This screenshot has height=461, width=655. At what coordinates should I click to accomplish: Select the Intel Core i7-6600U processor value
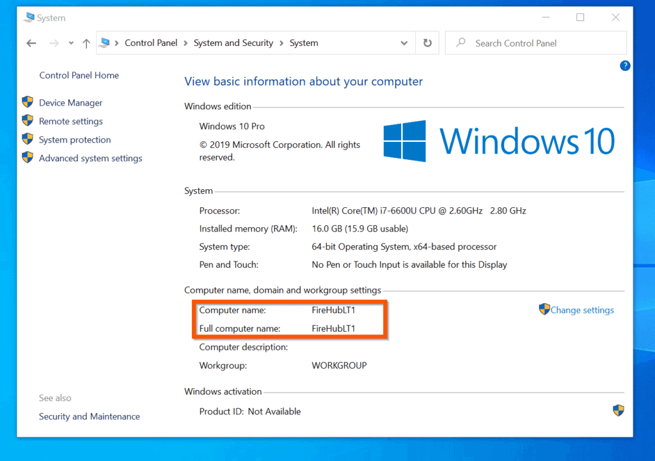(x=418, y=211)
